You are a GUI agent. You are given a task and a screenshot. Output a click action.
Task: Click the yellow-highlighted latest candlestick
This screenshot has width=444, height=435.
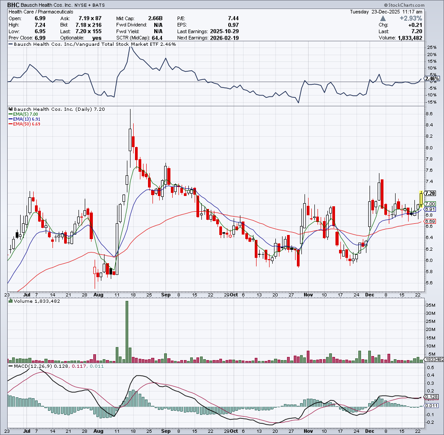421,199
